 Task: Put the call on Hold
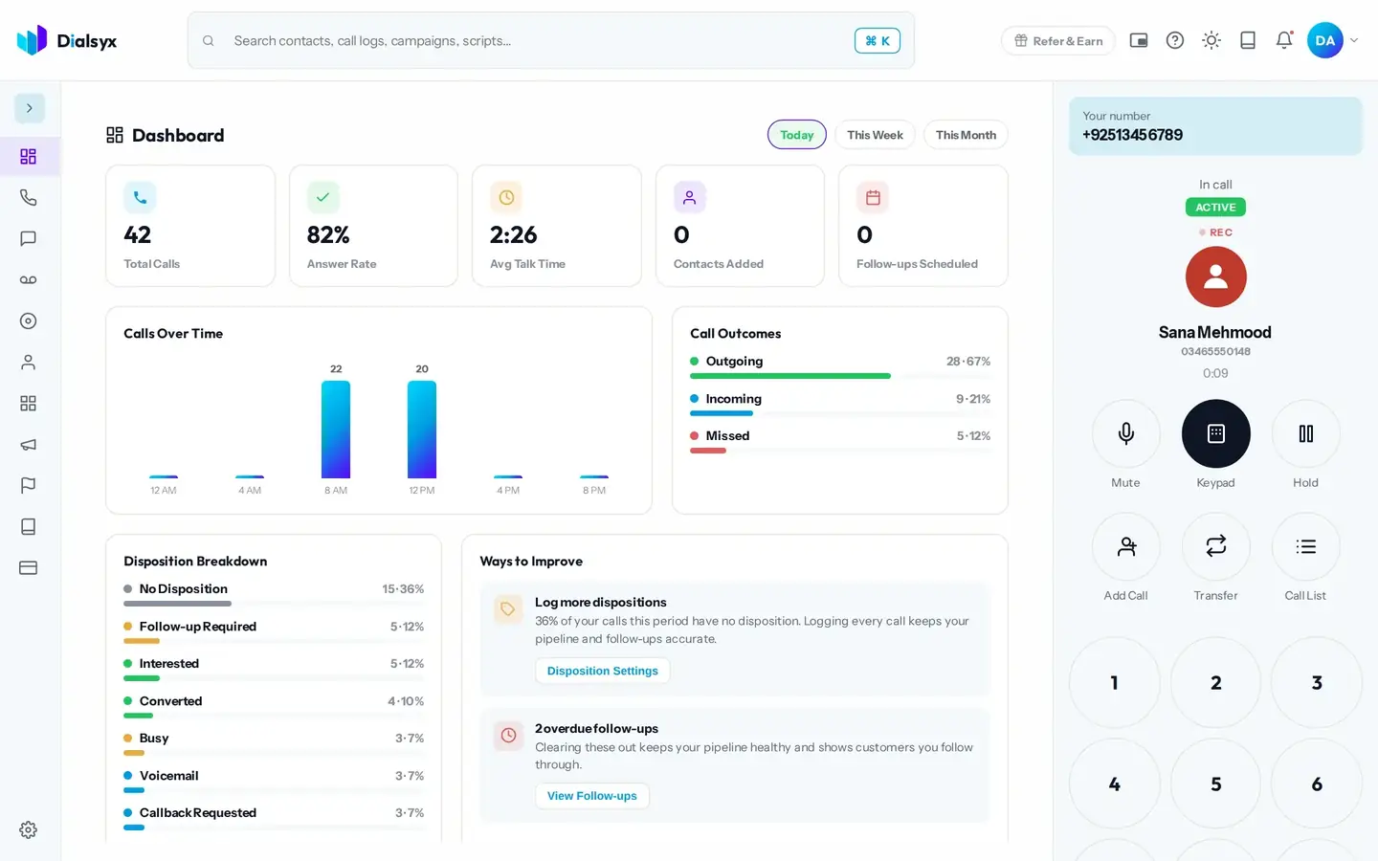pyautogui.click(x=1306, y=433)
